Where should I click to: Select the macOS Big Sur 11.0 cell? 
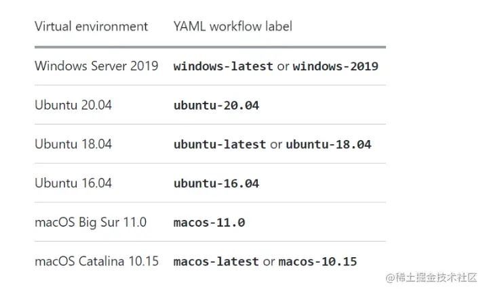point(90,222)
